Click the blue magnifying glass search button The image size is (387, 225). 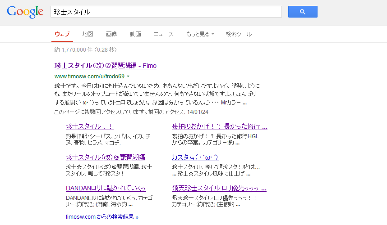point(303,12)
